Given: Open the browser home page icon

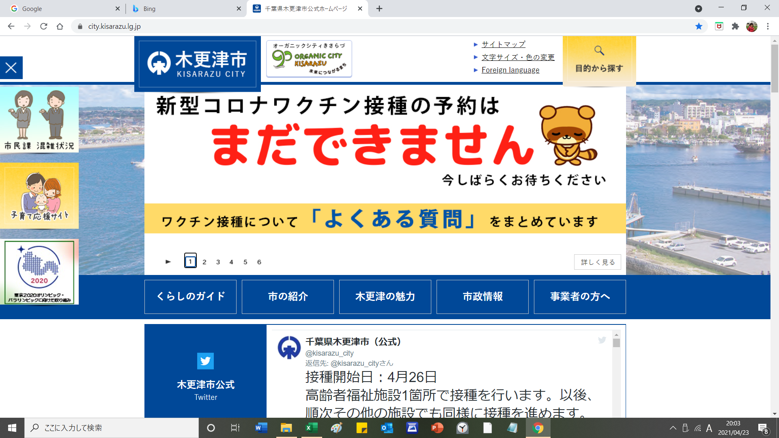Looking at the screenshot, I should (60, 26).
